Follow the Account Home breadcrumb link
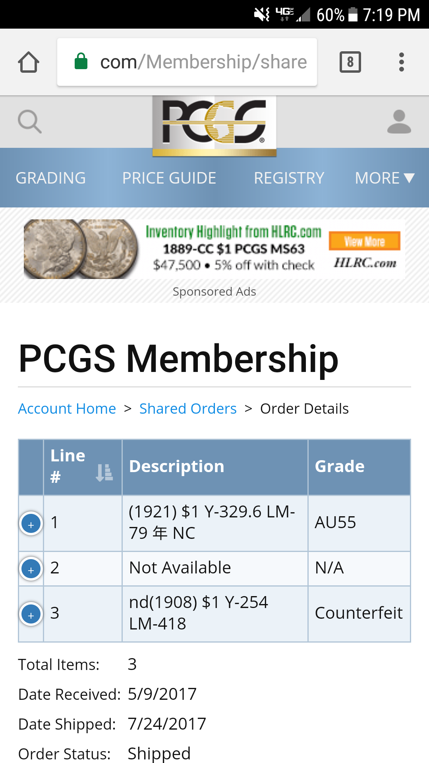Viewport: 429px width, 763px height. (67, 409)
